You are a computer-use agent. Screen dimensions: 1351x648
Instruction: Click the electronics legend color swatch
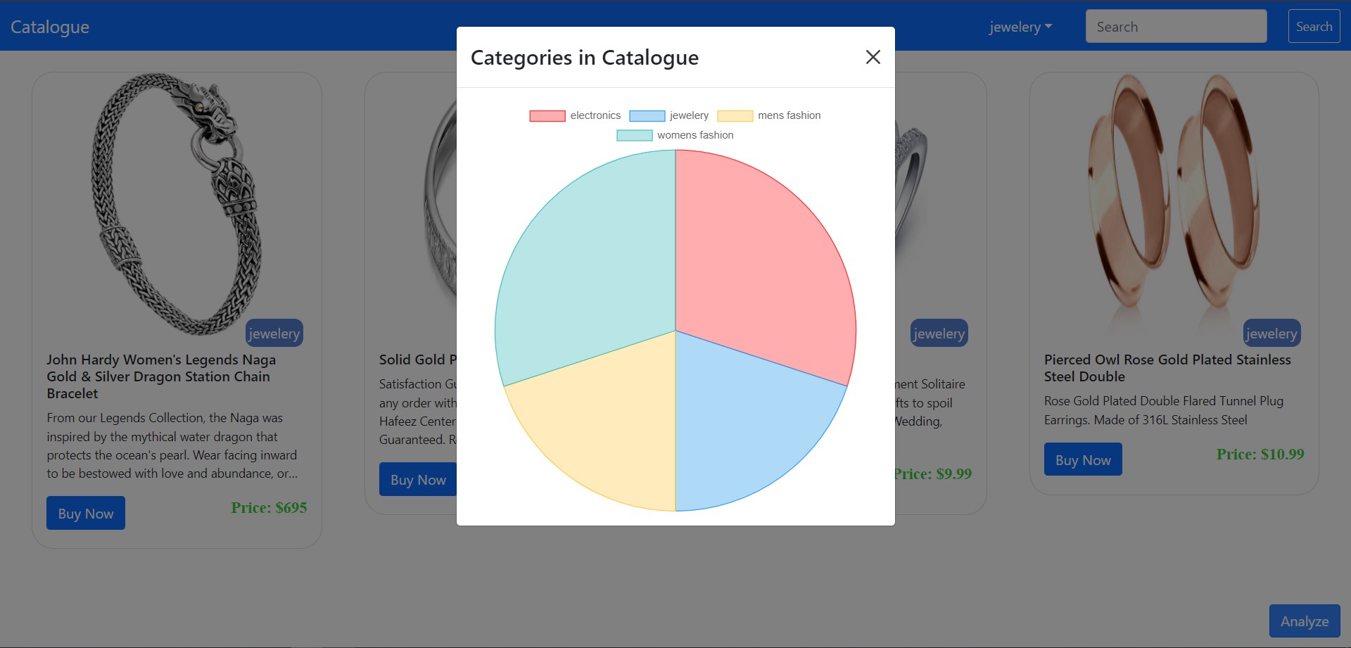coord(547,115)
